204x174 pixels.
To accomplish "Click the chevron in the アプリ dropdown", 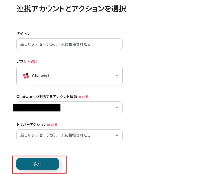I will (117, 76).
